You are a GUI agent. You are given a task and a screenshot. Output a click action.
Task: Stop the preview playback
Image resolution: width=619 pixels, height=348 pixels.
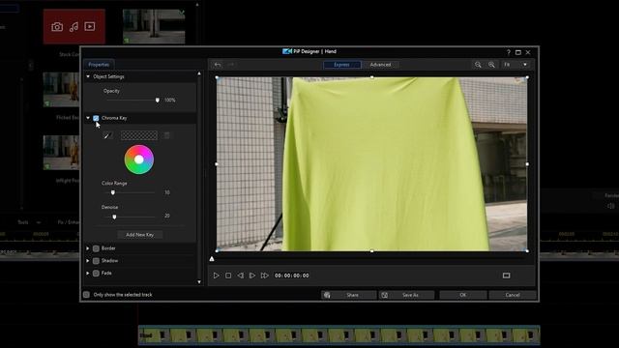coord(228,275)
